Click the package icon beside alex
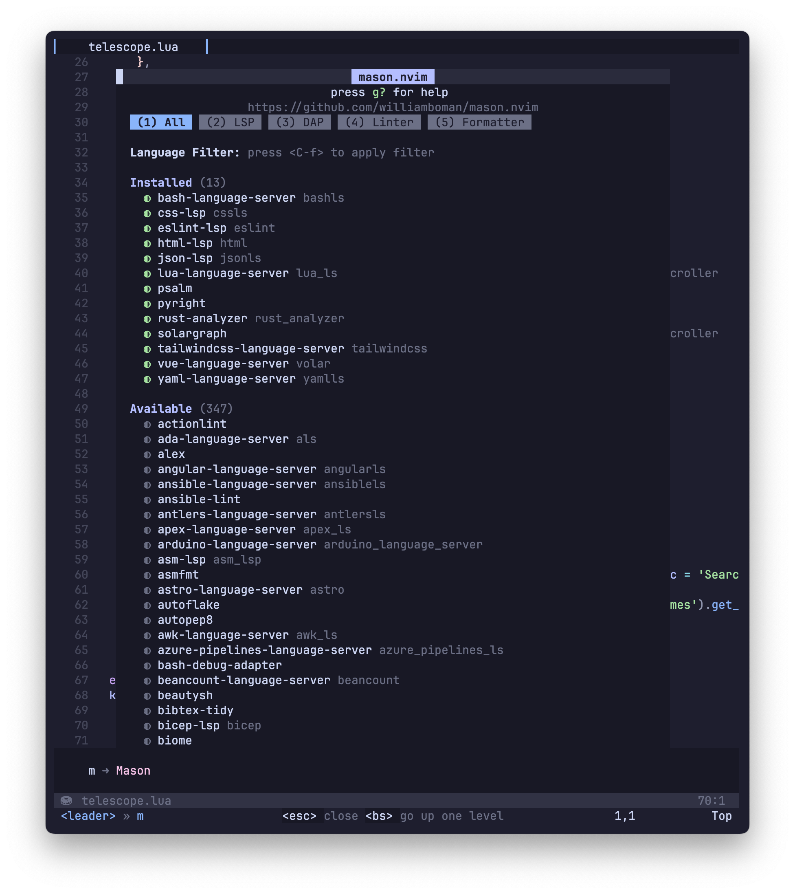This screenshot has height=894, width=795. click(147, 454)
